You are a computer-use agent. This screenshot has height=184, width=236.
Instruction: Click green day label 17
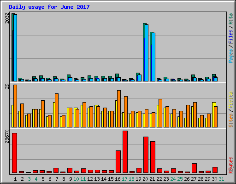[124, 179]
